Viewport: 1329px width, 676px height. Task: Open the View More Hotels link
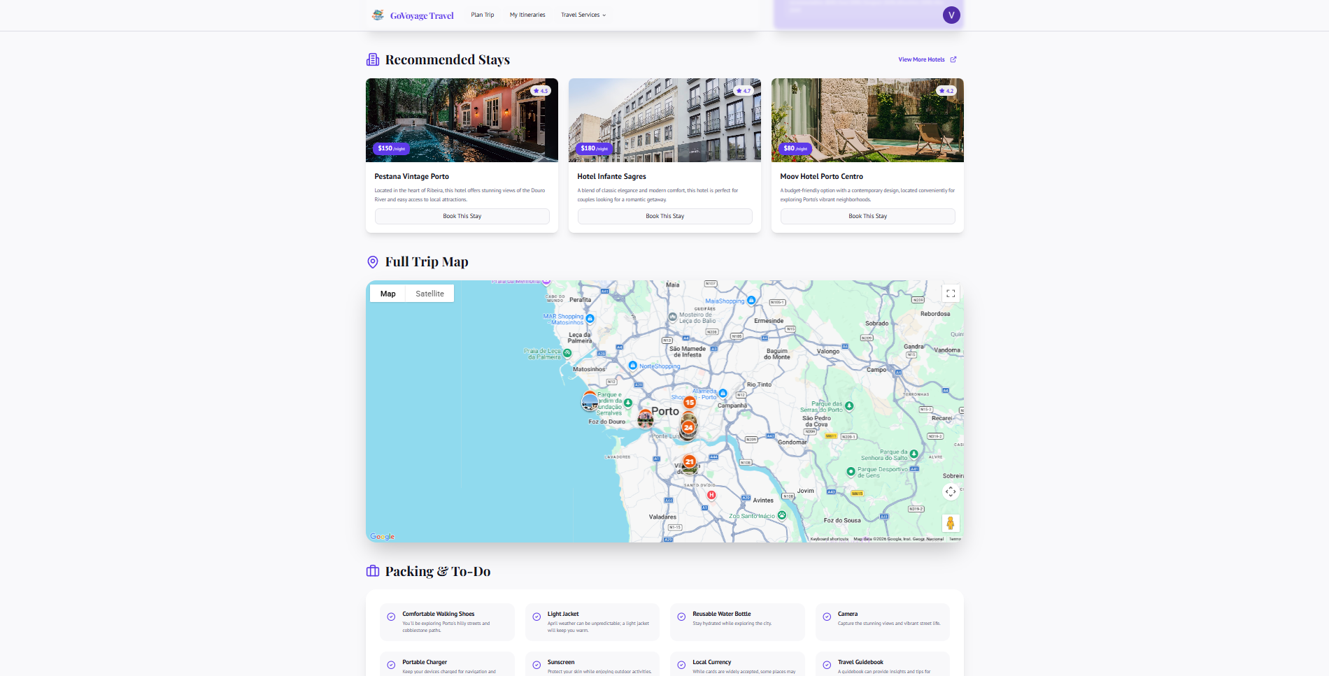(x=921, y=59)
